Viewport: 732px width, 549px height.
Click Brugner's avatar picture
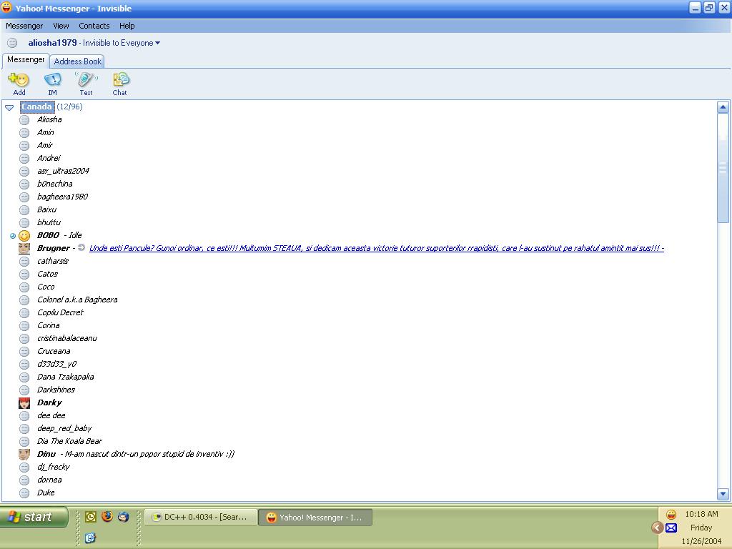pos(24,248)
